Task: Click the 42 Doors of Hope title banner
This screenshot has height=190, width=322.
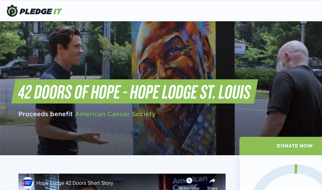Action: tap(134, 91)
